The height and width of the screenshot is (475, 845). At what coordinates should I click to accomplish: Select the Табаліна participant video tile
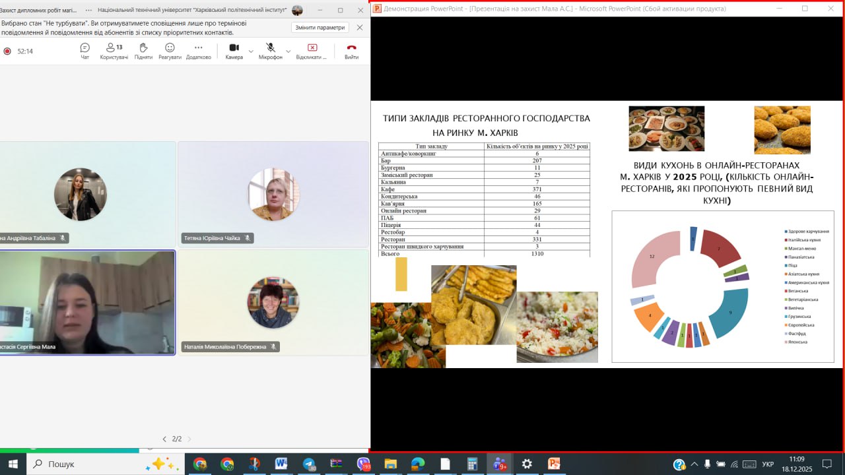point(87,194)
